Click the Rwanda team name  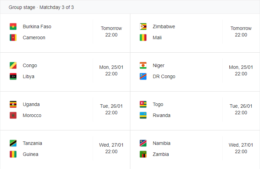point(161,115)
